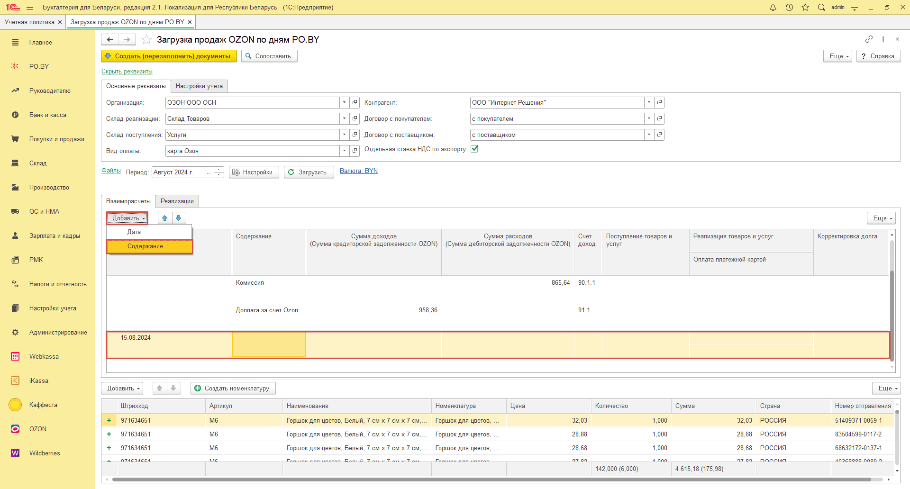The height and width of the screenshot is (489, 910).
Task: Open favorites star in title bar
Action: coord(805,7)
